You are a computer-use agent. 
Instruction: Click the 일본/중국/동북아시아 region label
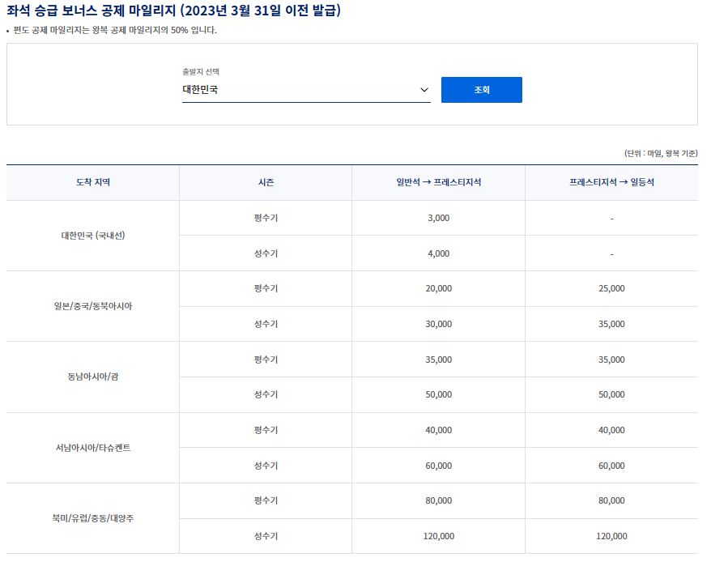click(92, 306)
